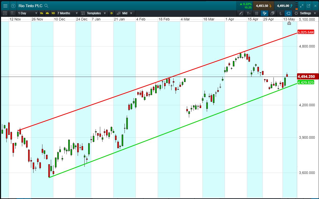This screenshot has height=199, width=319.
Task: Click the buy price 4,495.00
Action: [x=284, y=6]
